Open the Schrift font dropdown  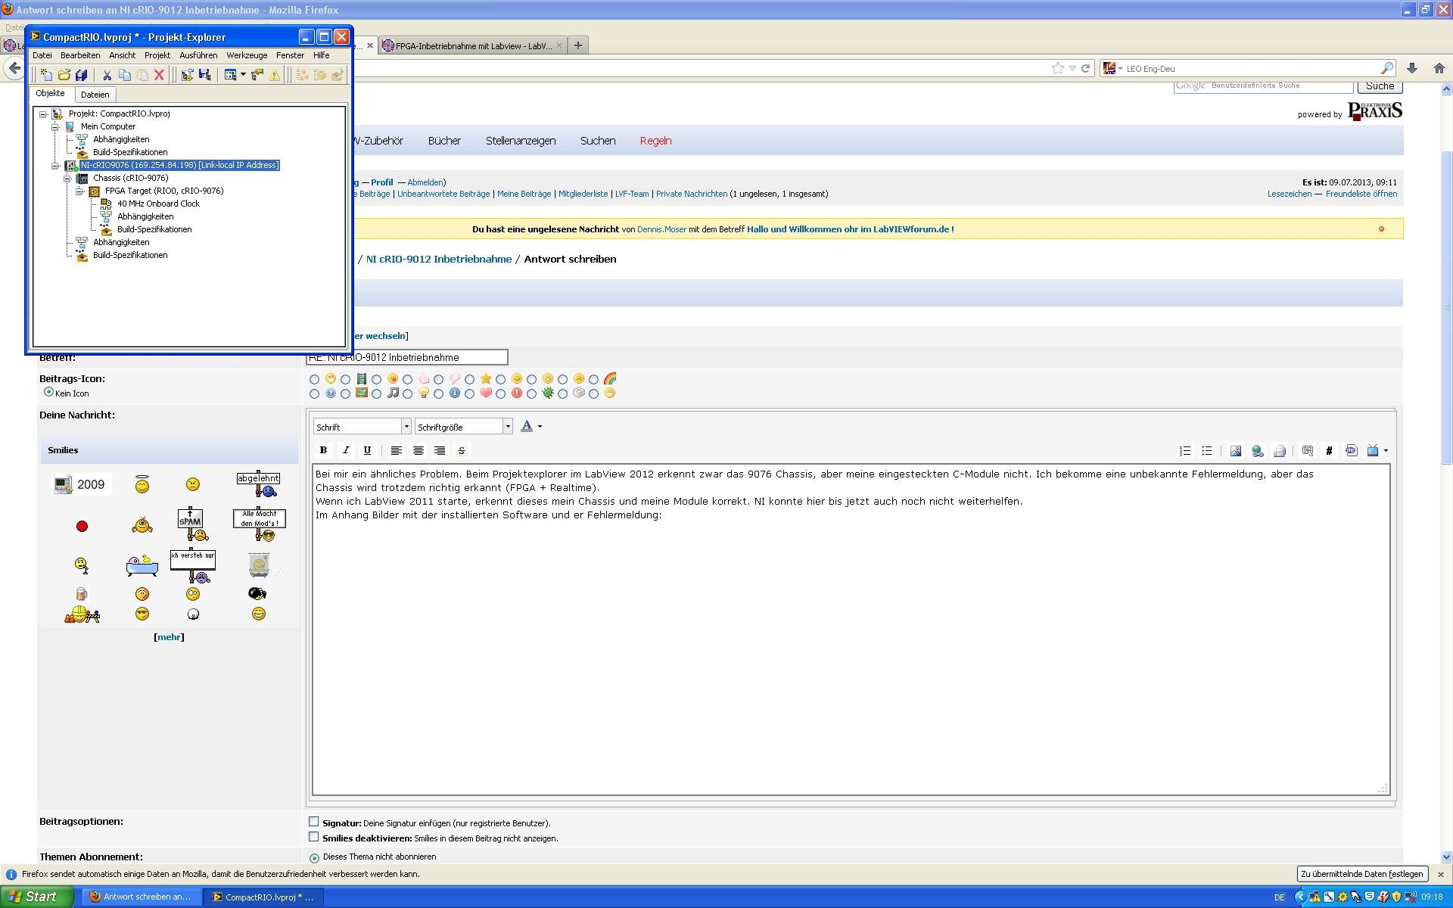(406, 427)
